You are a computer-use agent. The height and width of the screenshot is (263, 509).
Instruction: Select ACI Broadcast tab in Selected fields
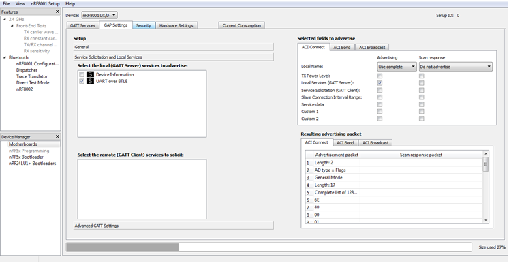(x=372, y=48)
